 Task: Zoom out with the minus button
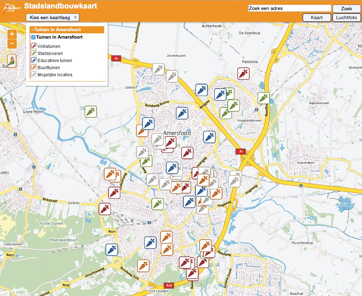(12, 44)
